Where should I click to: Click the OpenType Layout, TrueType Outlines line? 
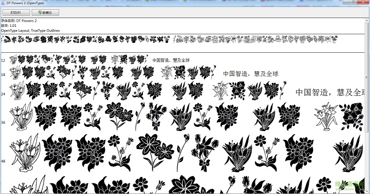tap(31, 31)
